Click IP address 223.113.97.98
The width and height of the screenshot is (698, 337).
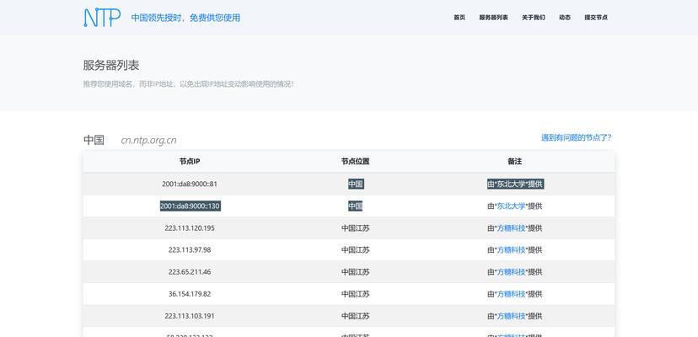190,250
